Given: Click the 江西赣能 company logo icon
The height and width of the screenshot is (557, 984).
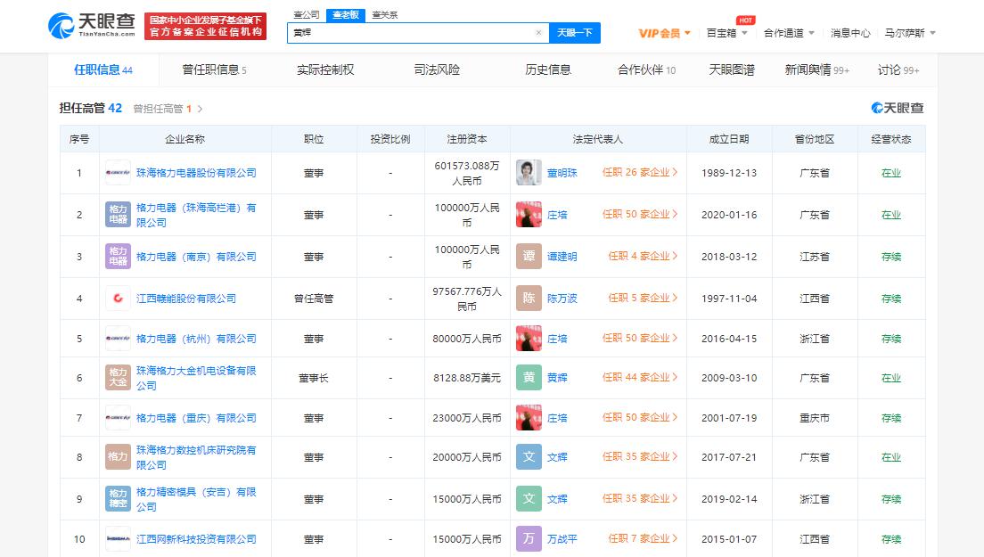Looking at the screenshot, I should pos(118,299).
